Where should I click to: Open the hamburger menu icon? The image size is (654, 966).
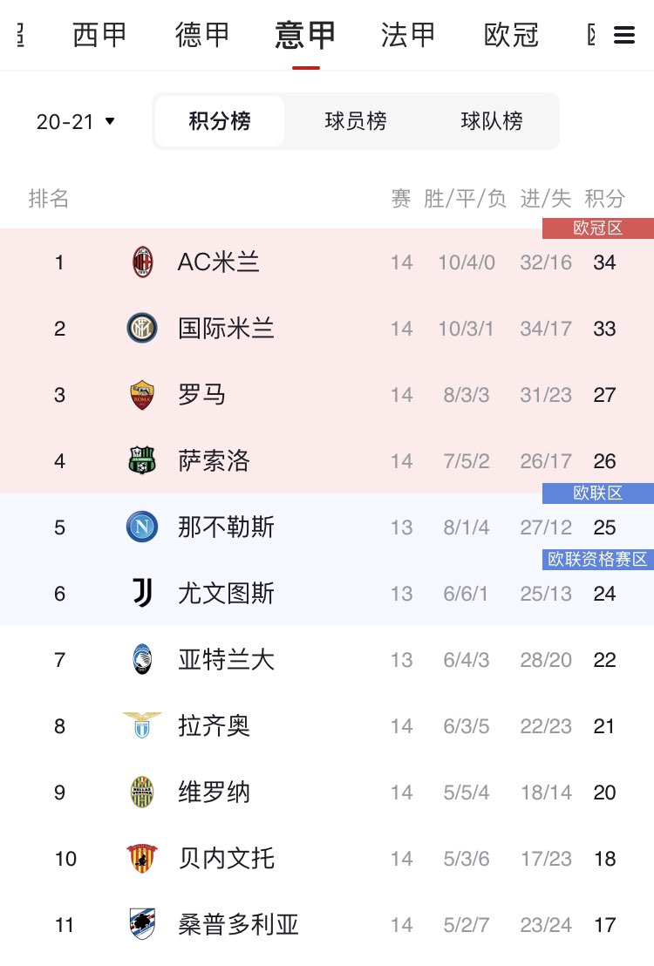point(623,36)
